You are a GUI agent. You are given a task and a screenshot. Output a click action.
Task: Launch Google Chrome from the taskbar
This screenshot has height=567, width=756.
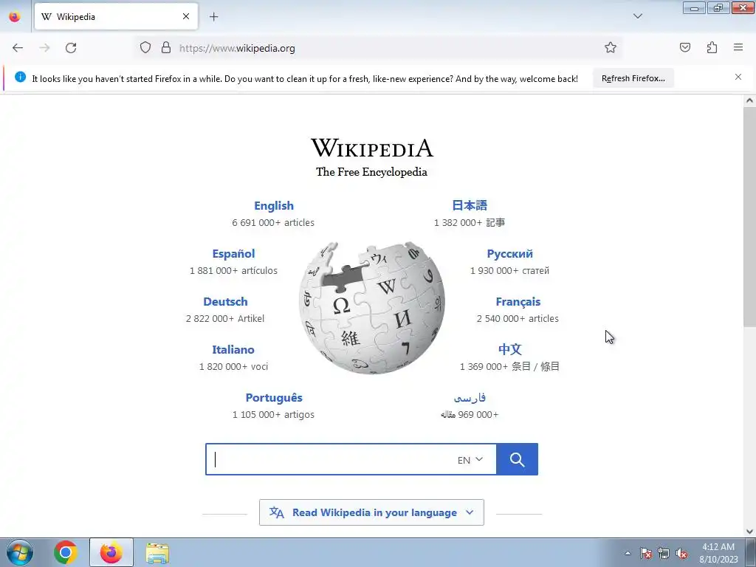pyautogui.click(x=66, y=552)
